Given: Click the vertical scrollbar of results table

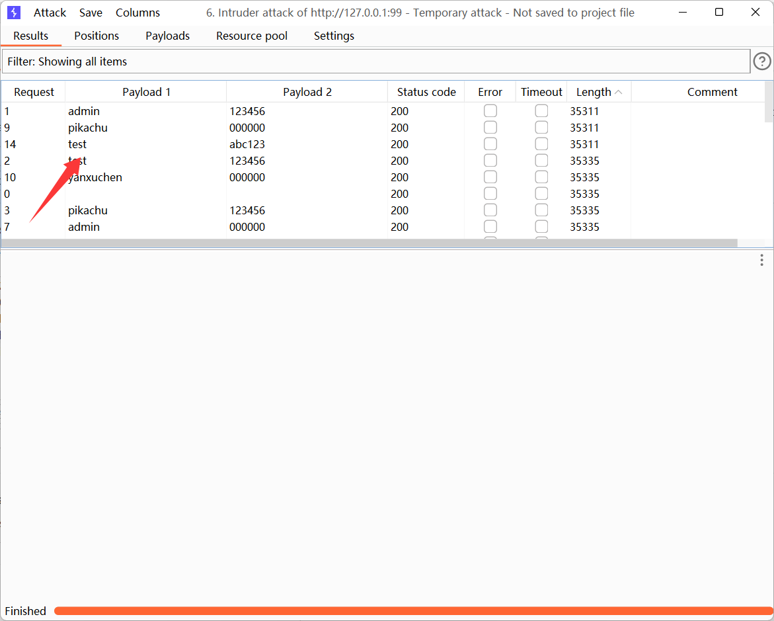Looking at the screenshot, I should click(769, 102).
